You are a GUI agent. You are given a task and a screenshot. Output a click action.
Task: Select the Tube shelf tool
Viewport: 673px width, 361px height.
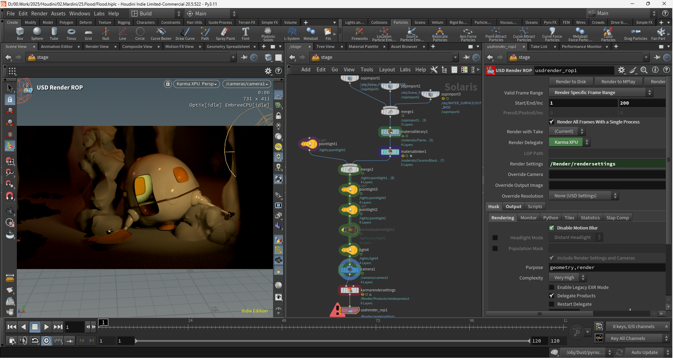click(x=54, y=34)
